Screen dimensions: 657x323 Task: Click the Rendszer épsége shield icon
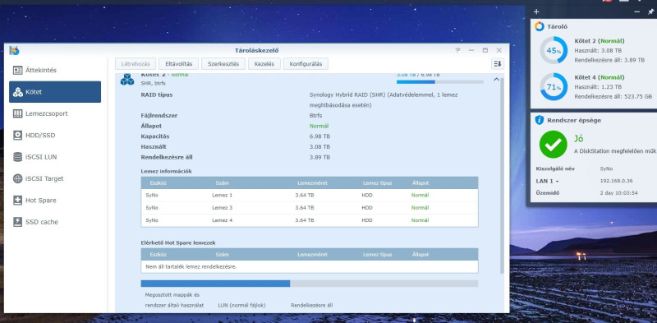point(540,120)
